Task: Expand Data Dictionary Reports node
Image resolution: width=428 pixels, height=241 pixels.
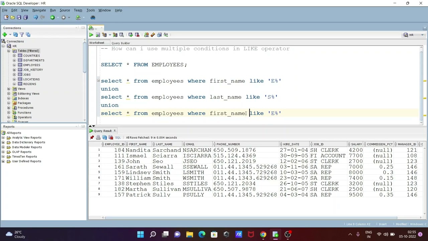Action: point(3,142)
